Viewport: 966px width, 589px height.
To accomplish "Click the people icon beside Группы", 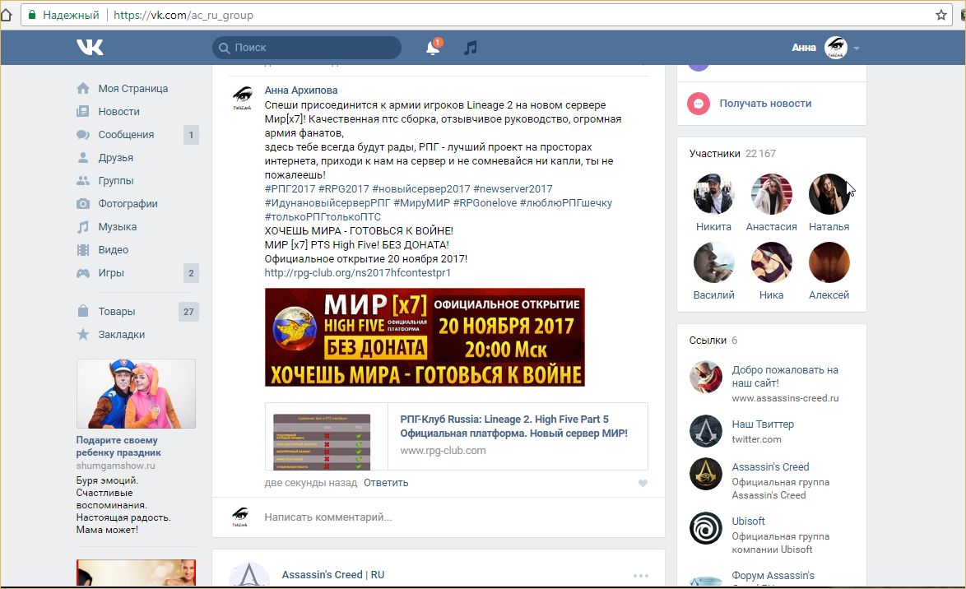I will [82, 180].
